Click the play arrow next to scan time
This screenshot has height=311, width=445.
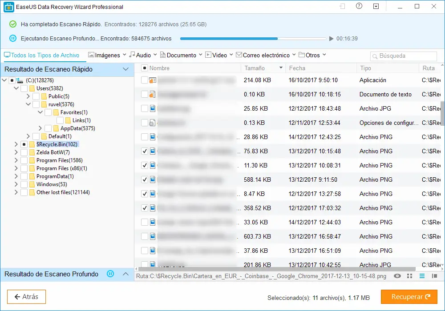[331, 39]
